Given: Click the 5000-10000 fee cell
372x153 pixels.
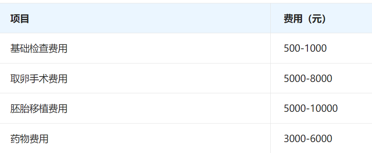Looking at the screenshot, I should coord(321,108).
